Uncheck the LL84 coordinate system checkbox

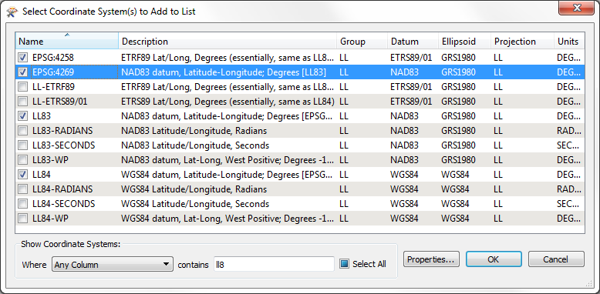pyautogui.click(x=23, y=175)
